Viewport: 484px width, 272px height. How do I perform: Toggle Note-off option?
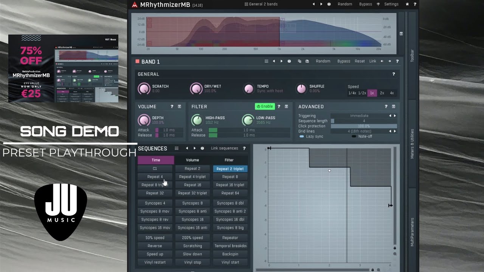click(362, 136)
